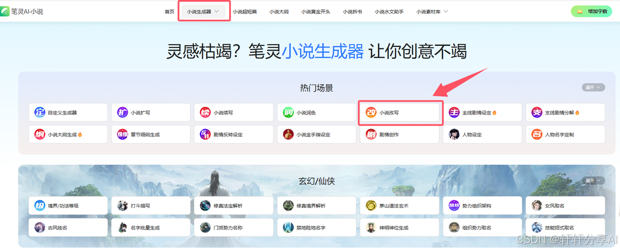Open the 主线剧情设定 icon
620x250 pixels.
(x=454, y=112)
